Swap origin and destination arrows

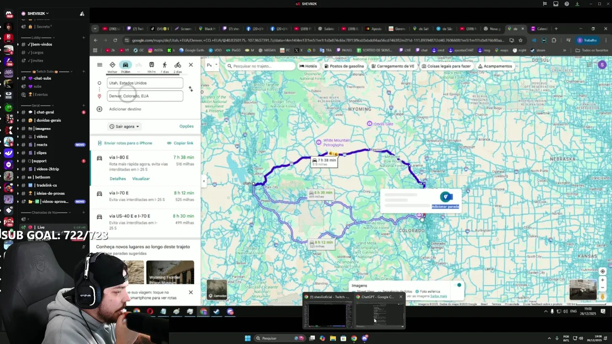[191, 89]
